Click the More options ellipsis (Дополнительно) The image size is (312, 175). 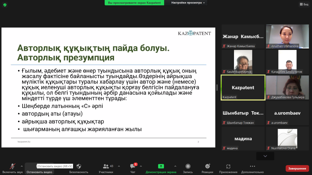point(252,166)
